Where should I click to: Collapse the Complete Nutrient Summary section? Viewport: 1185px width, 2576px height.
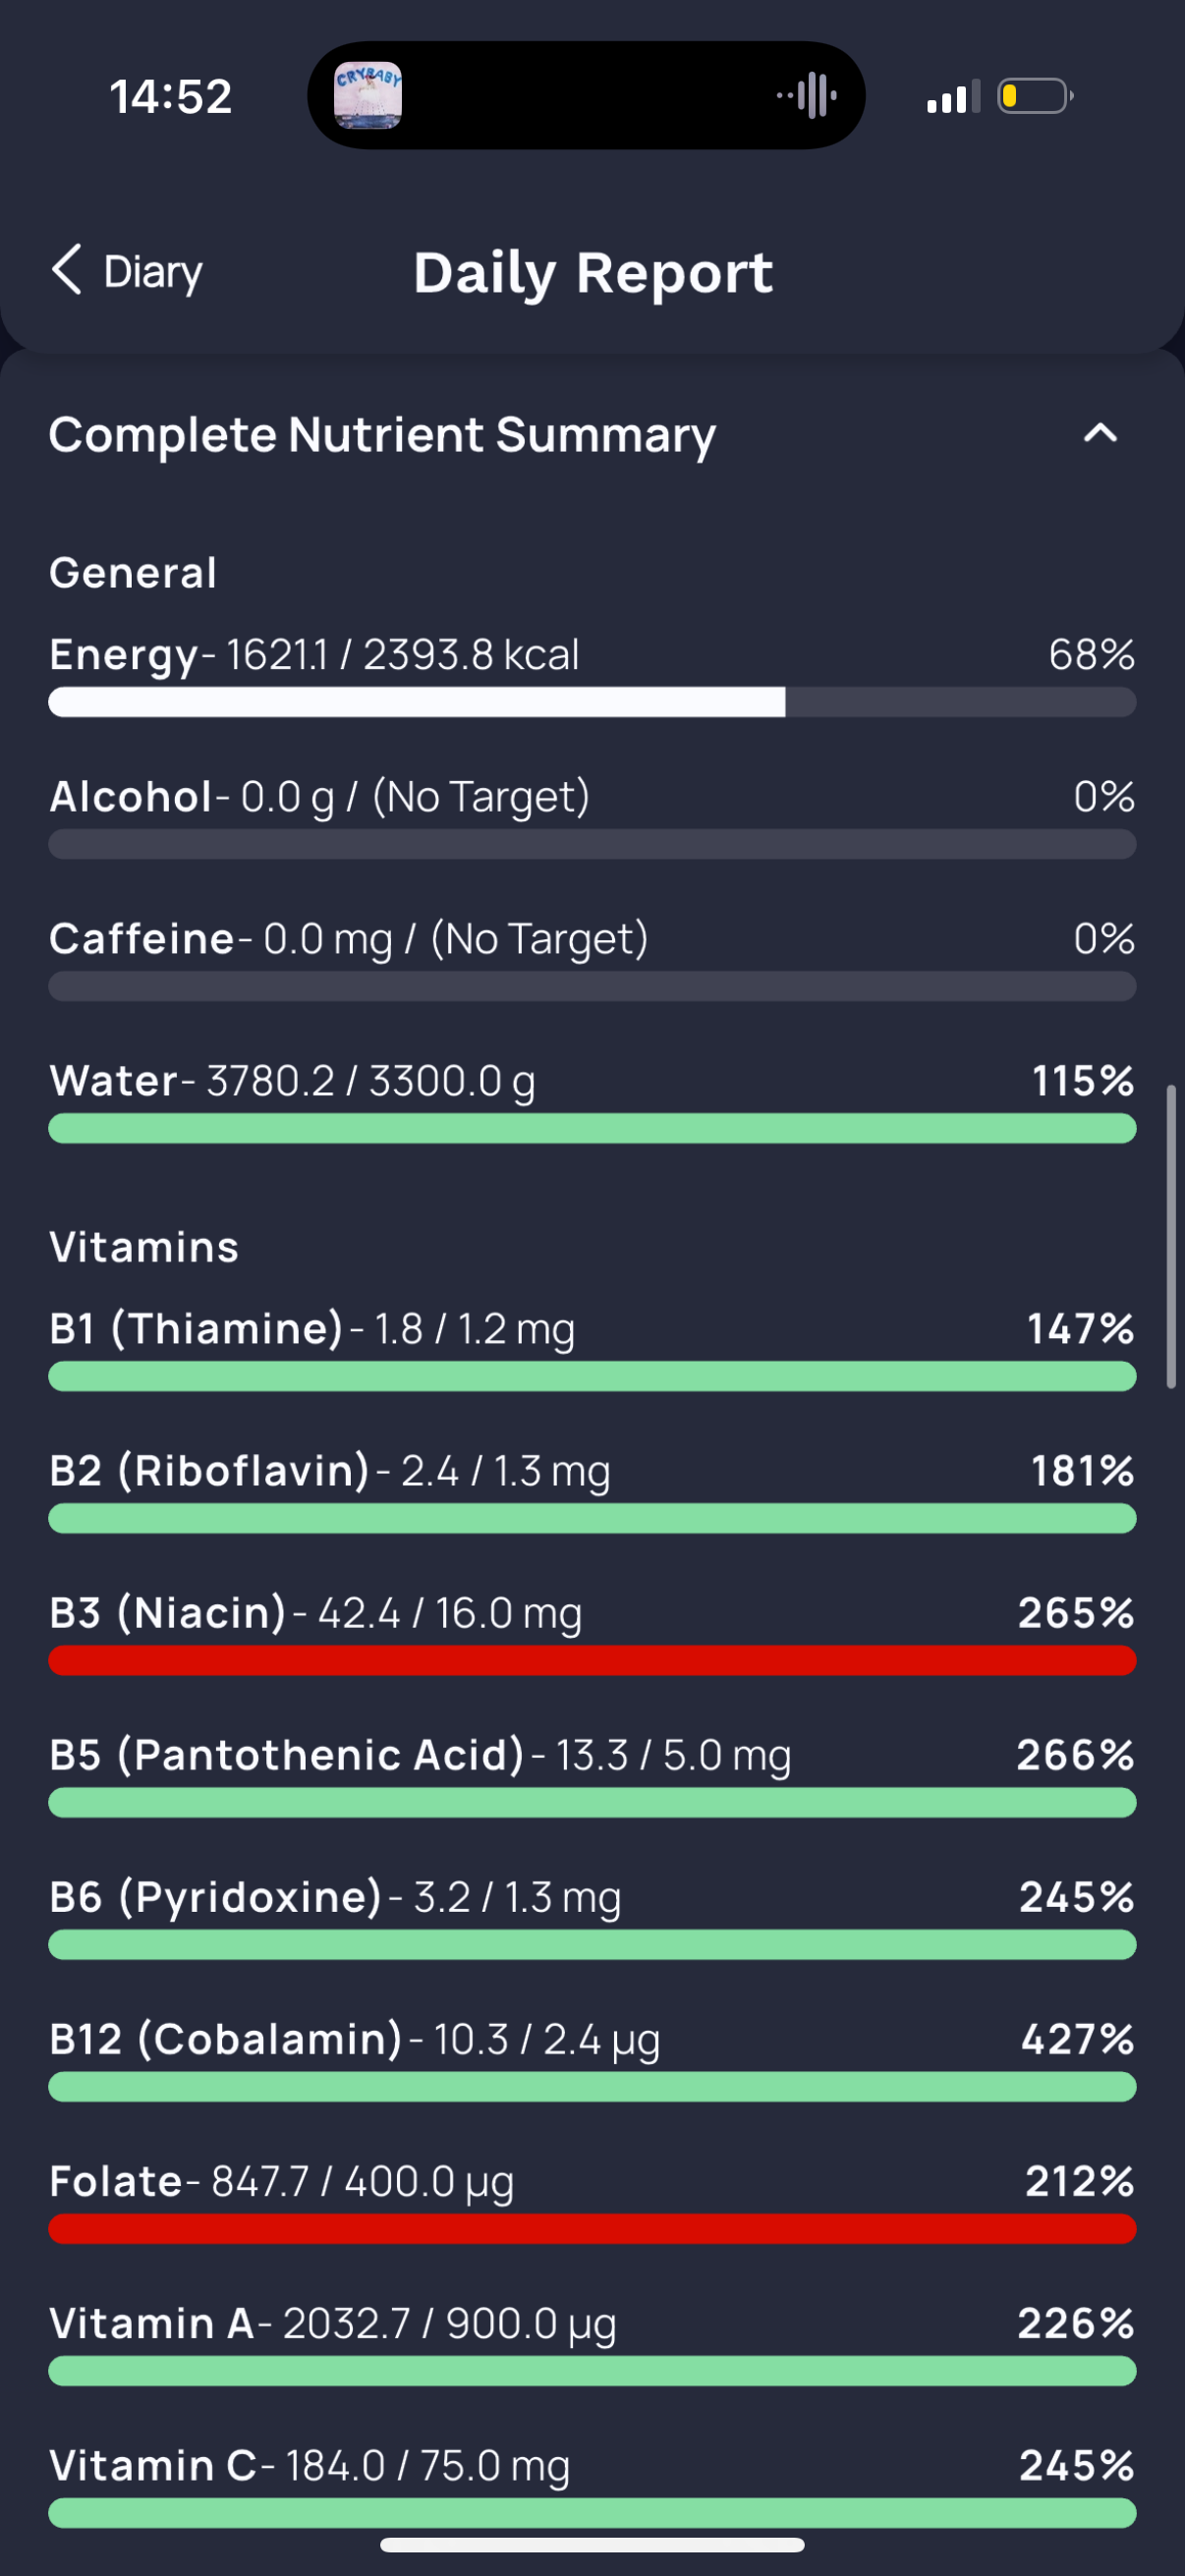point(1100,433)
